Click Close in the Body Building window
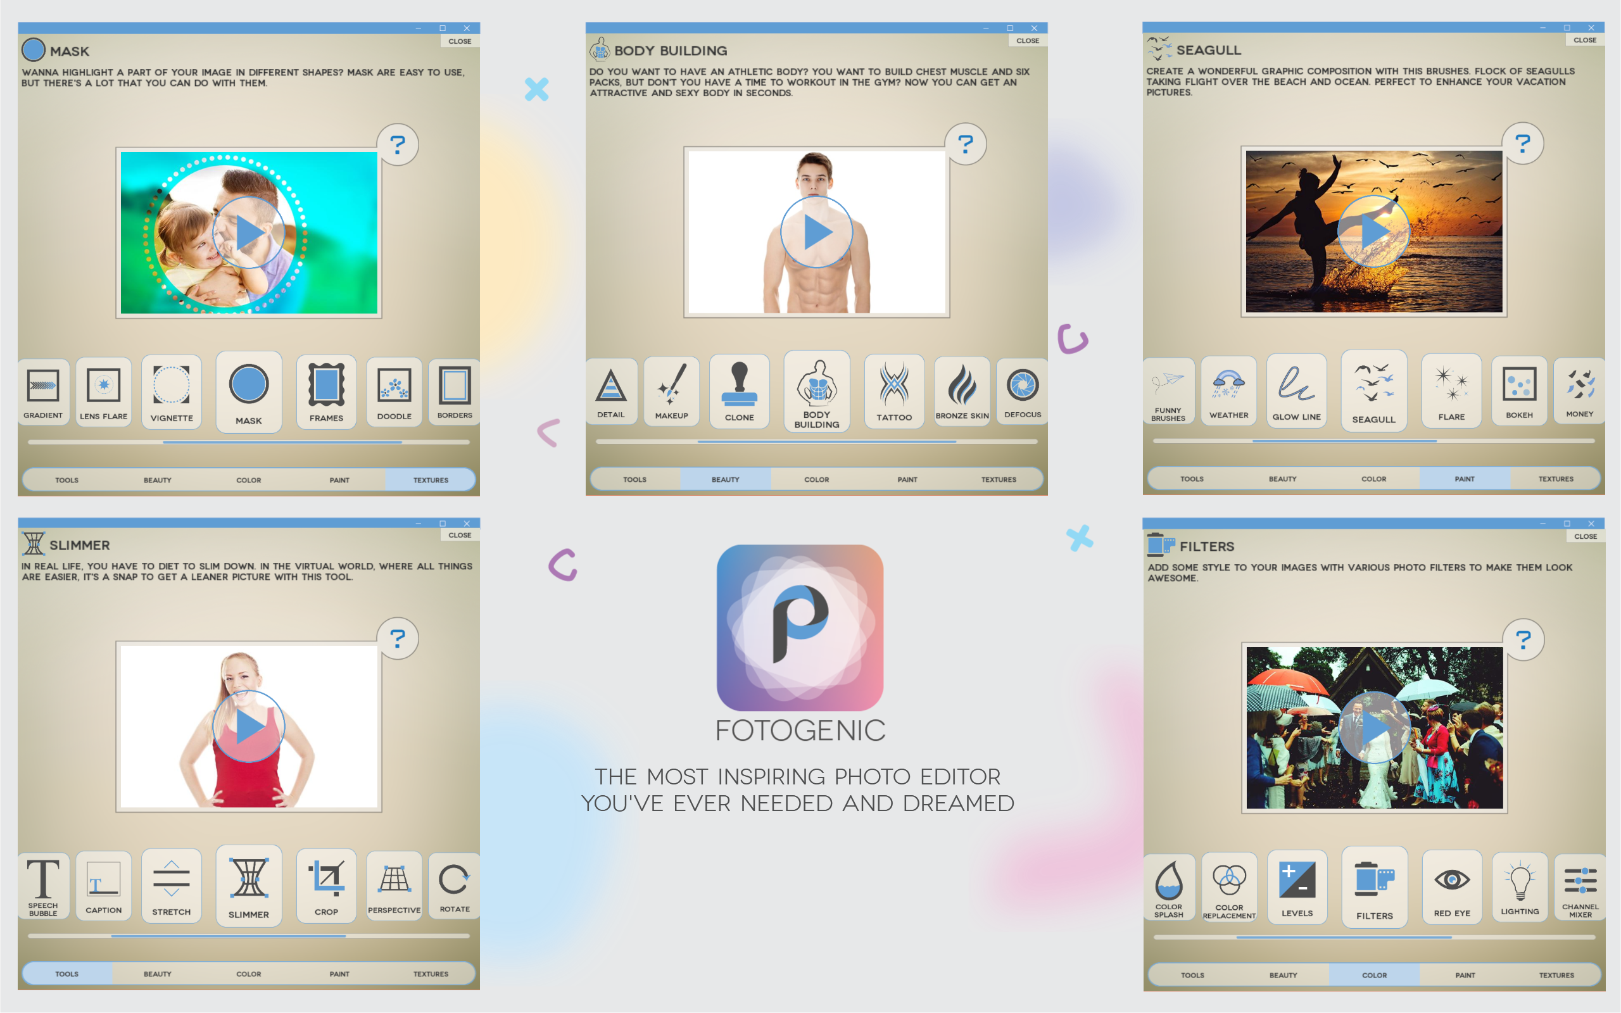This screenshot has width=1621, height=1013. [1028, 40]
